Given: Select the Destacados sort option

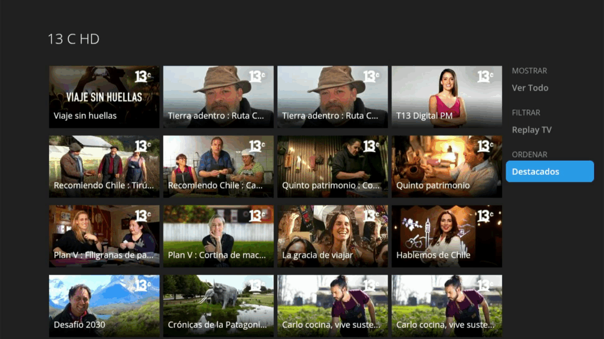Looking at the screenshot, I should click(550, 171).
